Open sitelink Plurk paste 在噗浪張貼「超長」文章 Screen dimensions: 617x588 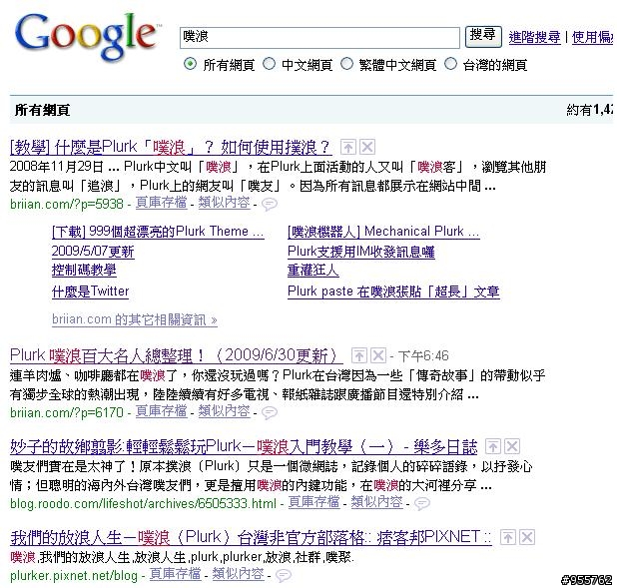click(x=394, y=292)
